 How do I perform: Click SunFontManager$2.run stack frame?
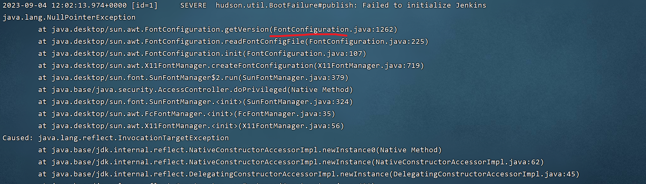tap(193, 78)
